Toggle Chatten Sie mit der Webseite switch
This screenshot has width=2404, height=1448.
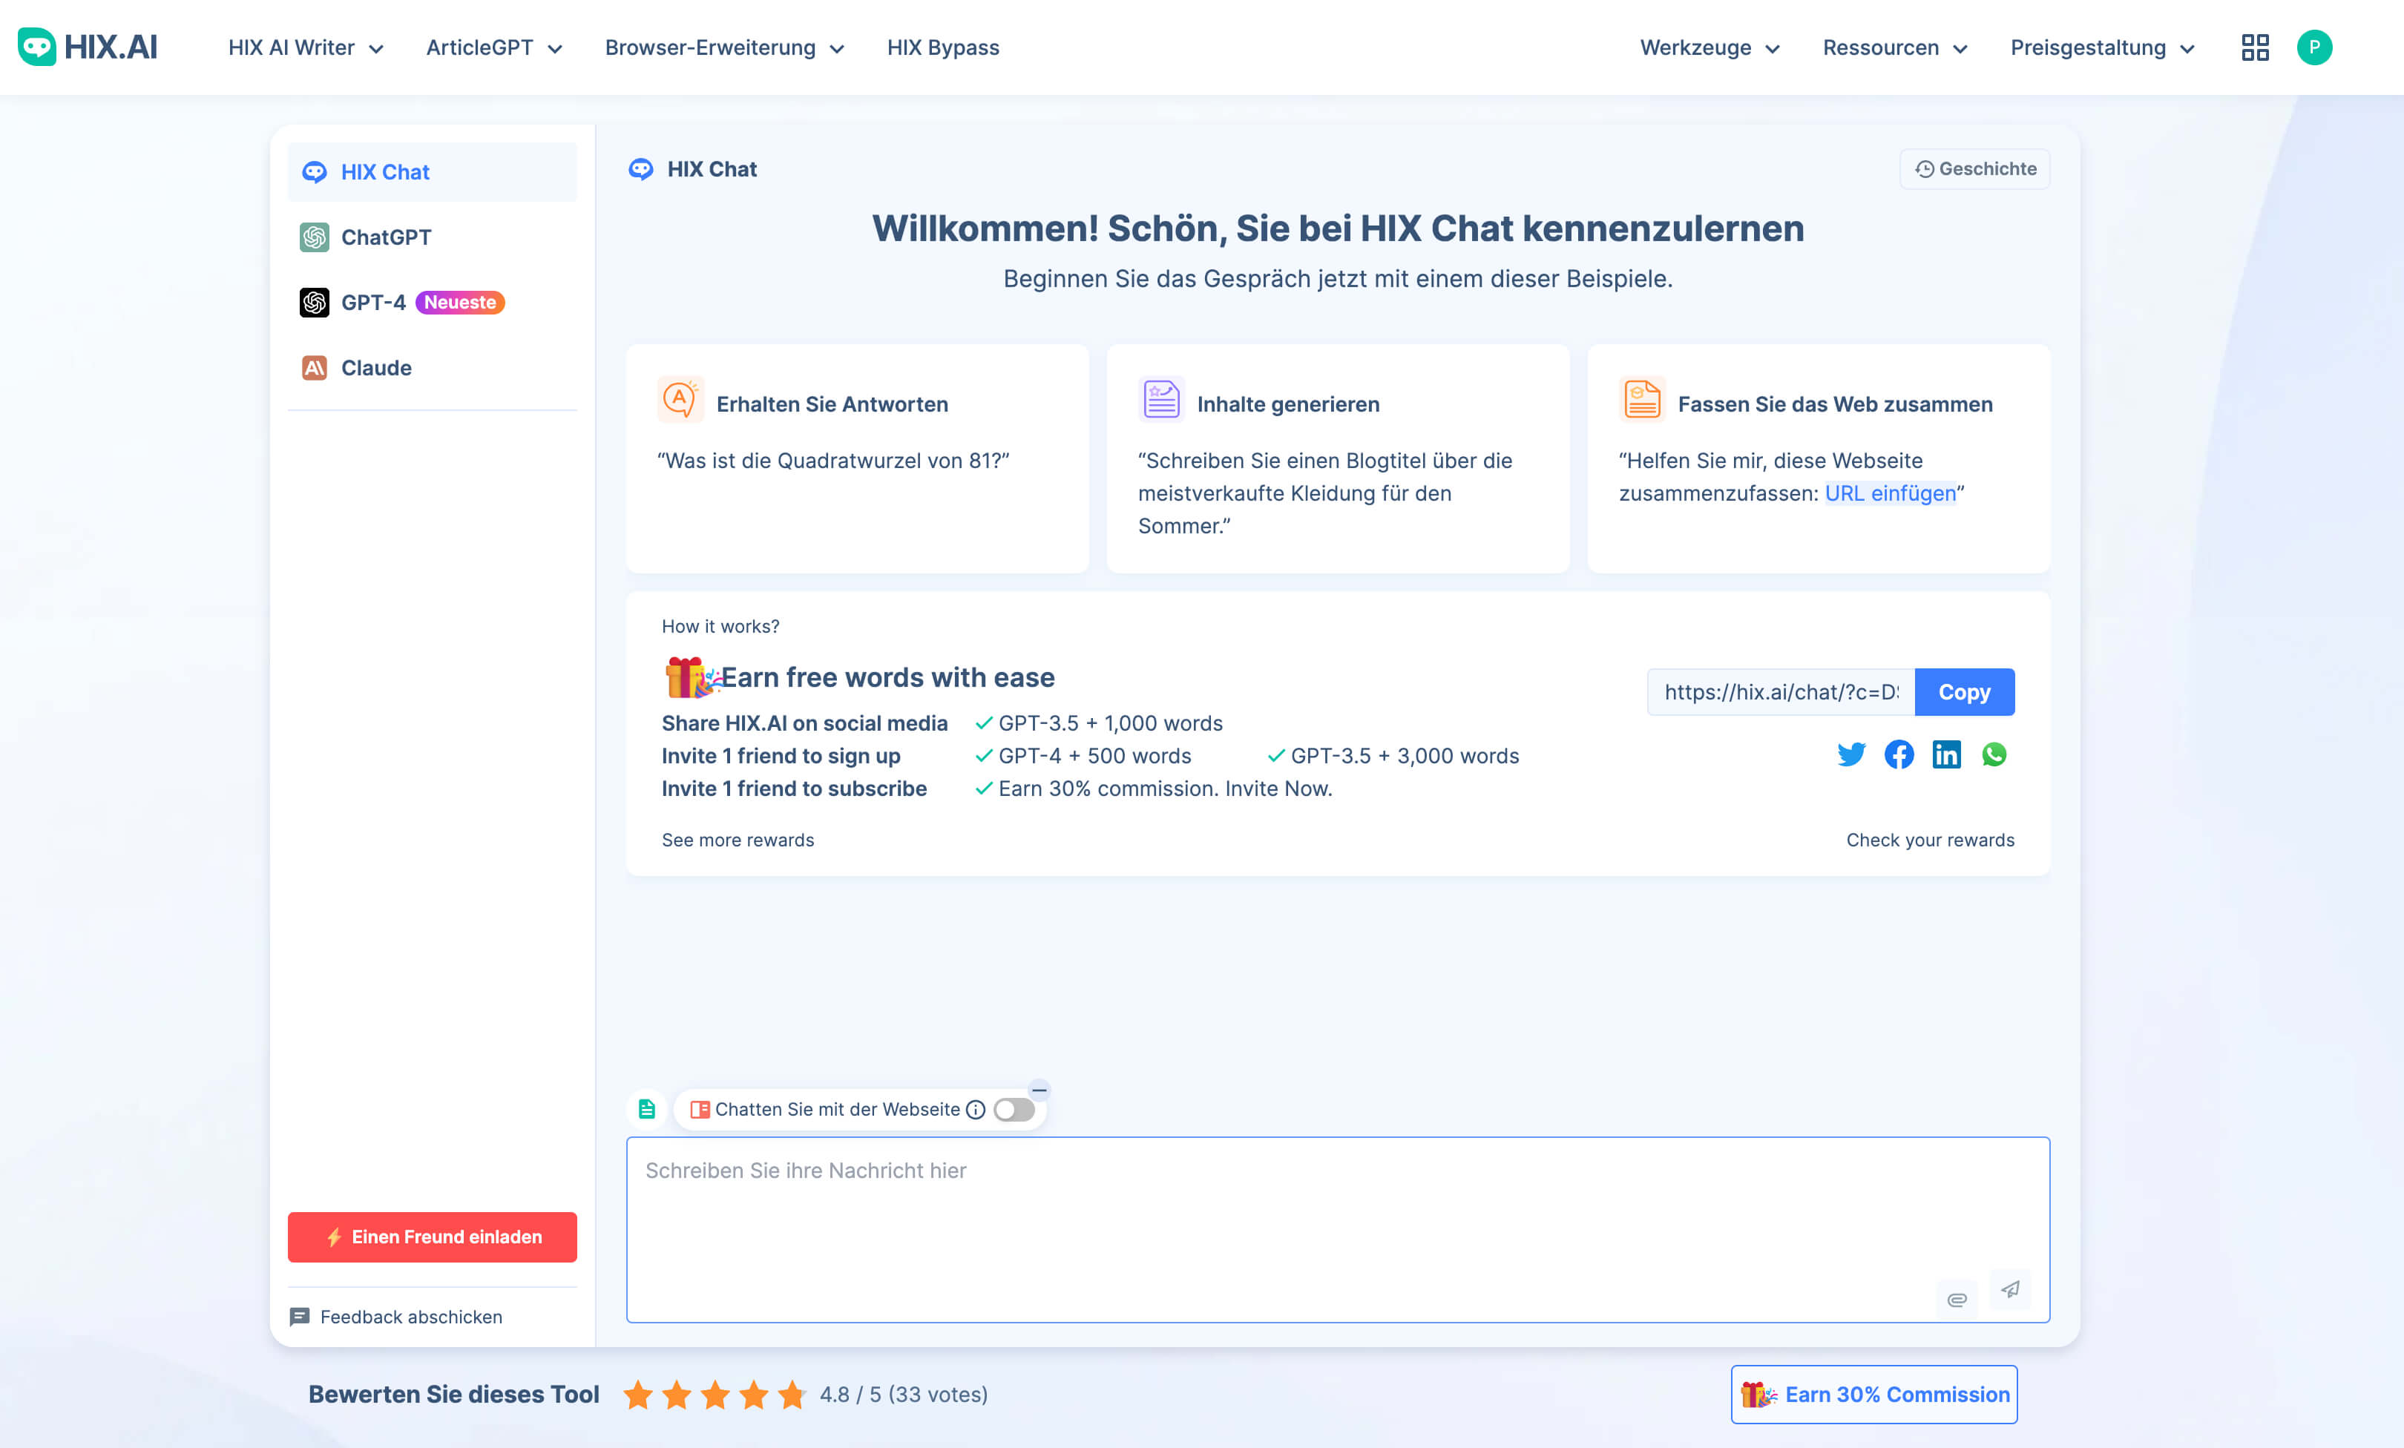click(1014, 1110)
